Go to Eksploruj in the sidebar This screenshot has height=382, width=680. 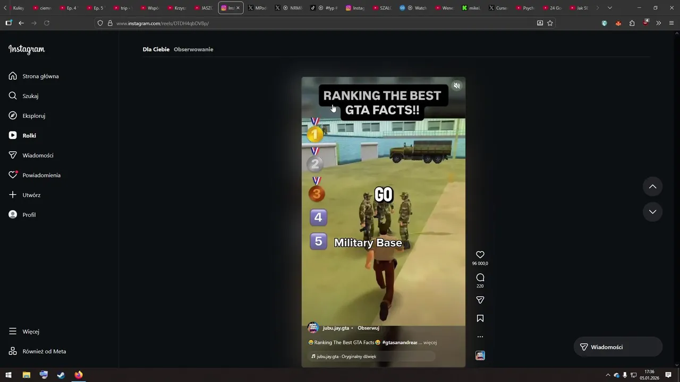point(27,116)
